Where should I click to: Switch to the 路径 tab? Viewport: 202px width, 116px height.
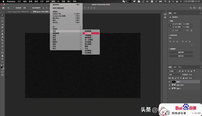point(180,67)
